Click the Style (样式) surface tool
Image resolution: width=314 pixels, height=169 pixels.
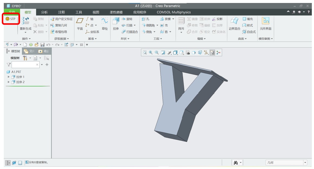click(x=248, y=25)
